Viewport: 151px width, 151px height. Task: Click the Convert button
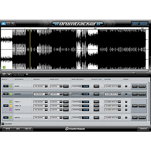(x=143, y=129)
